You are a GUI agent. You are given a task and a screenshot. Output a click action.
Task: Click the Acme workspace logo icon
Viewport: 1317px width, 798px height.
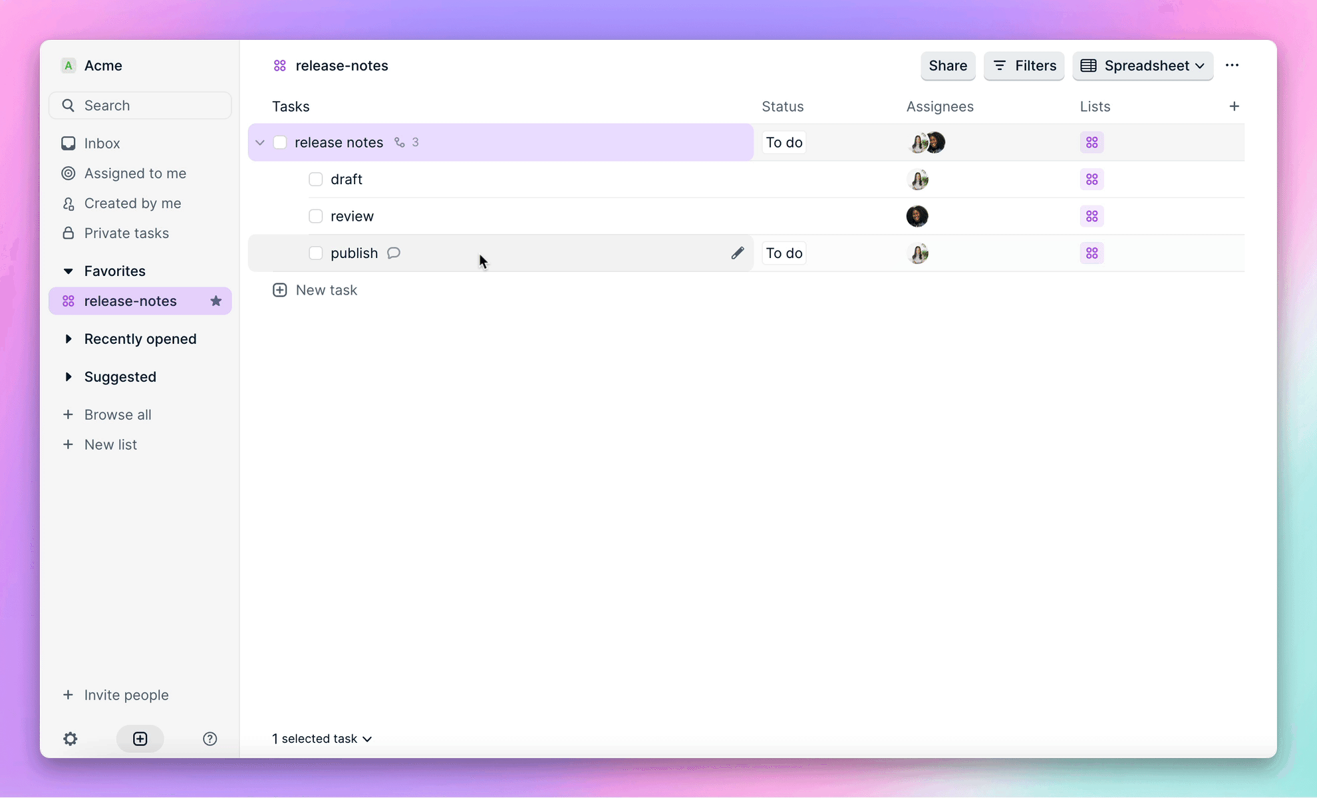pos(68,65)
